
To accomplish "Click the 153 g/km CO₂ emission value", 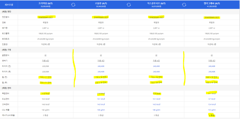I will [212, 110].
